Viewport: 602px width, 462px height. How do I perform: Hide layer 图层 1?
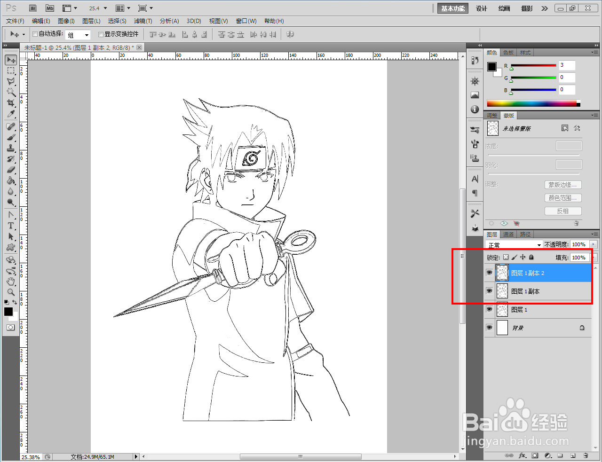(489, 309)
